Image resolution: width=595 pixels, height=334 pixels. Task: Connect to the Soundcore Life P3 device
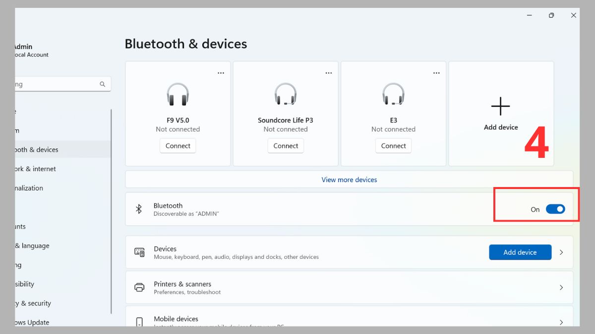[x=286, y=145]
